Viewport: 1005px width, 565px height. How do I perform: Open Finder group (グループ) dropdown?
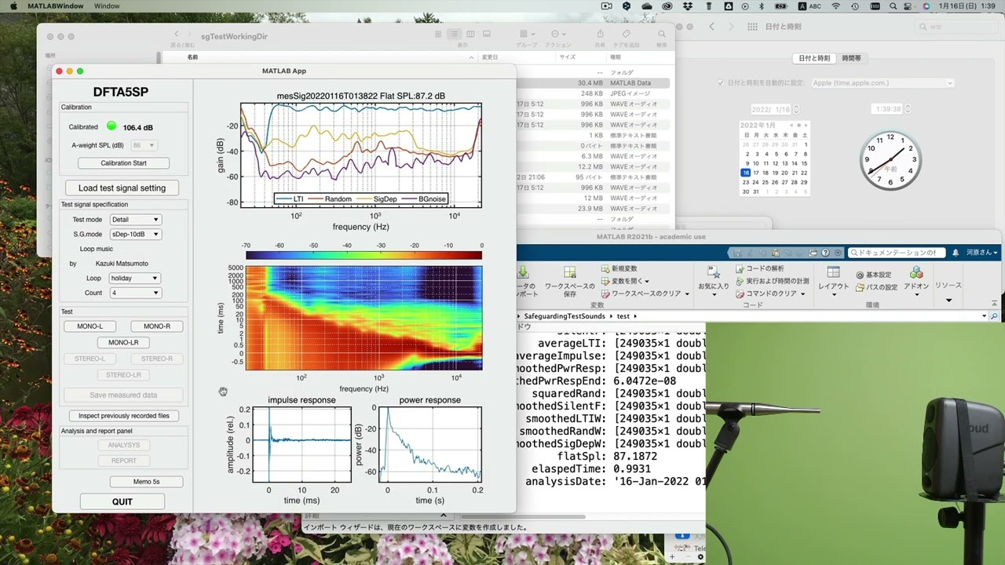tap(526, 35)
